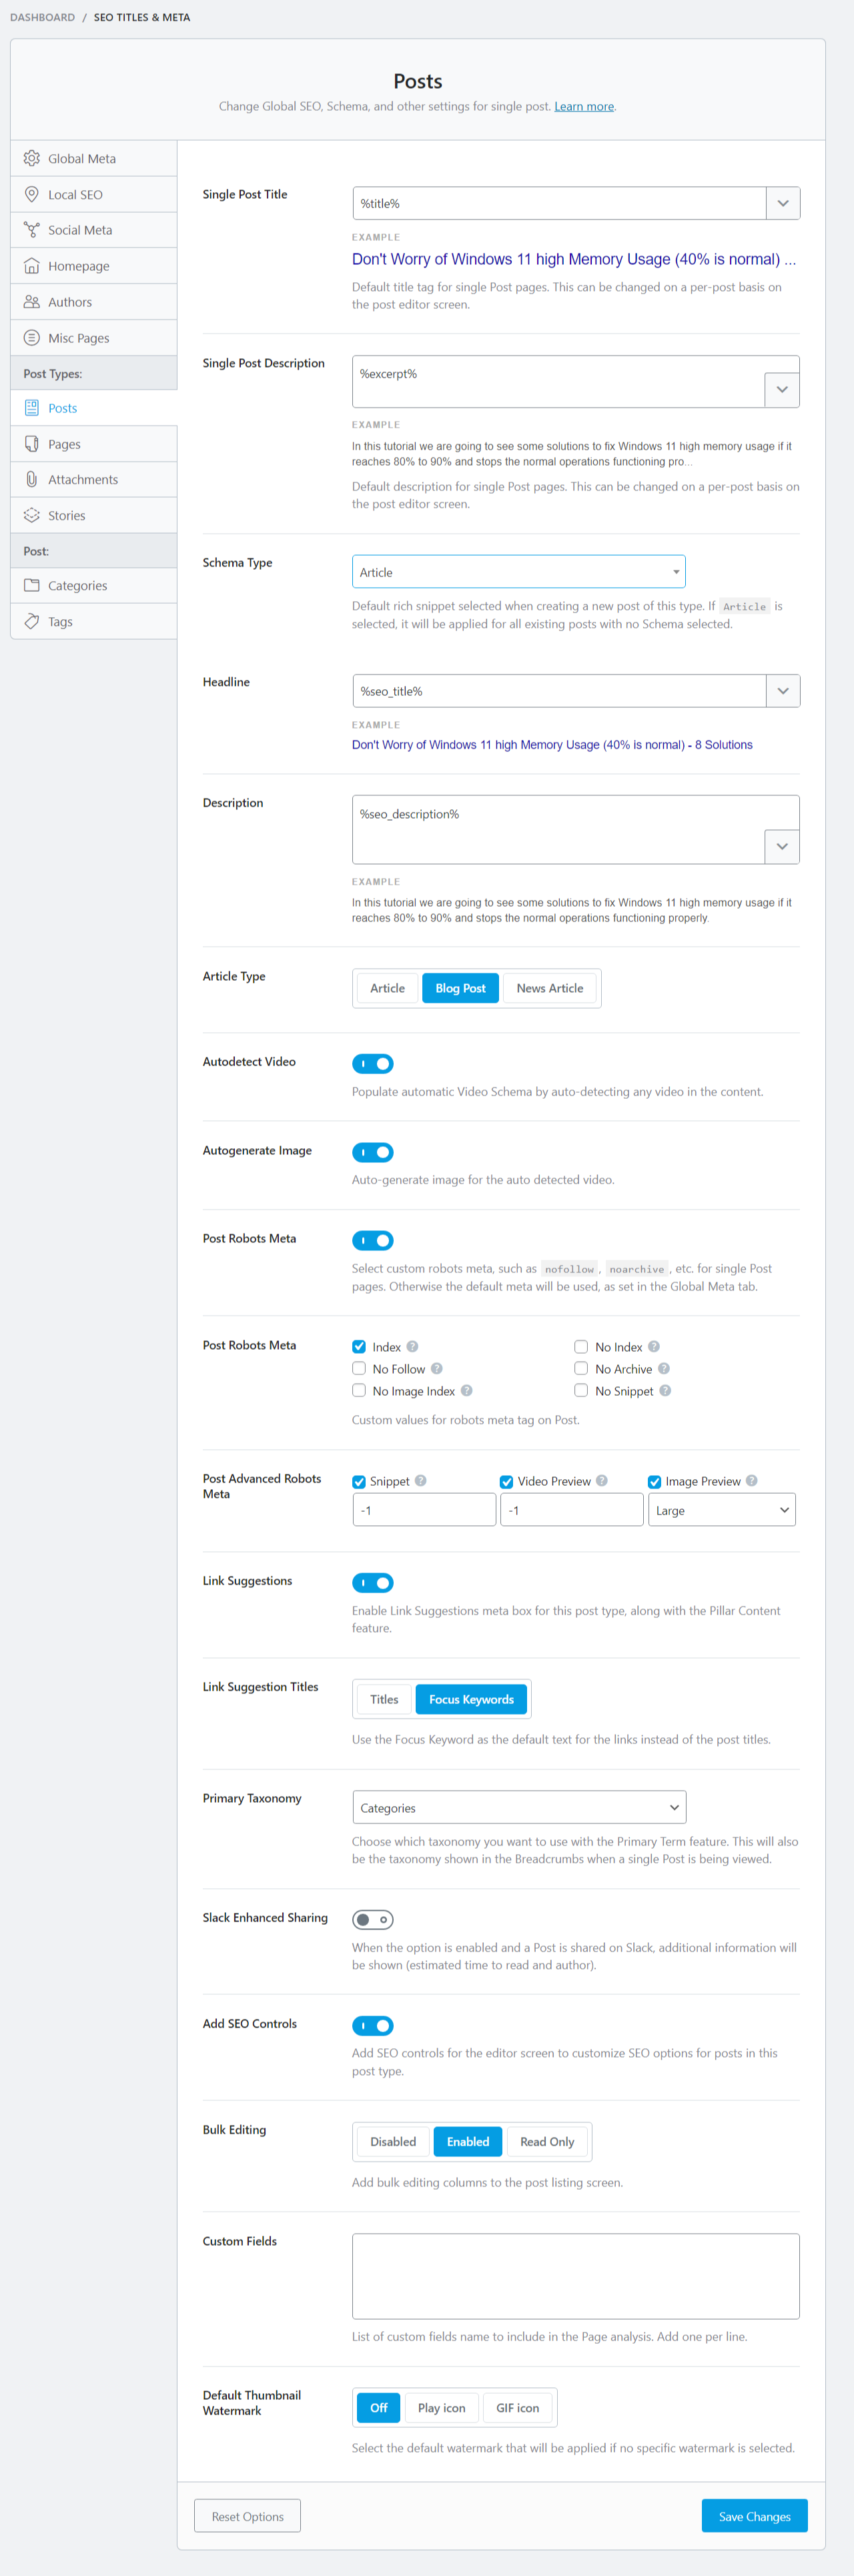Expand the Primary Taxonomy dropdown

[x=518, y=1807]
